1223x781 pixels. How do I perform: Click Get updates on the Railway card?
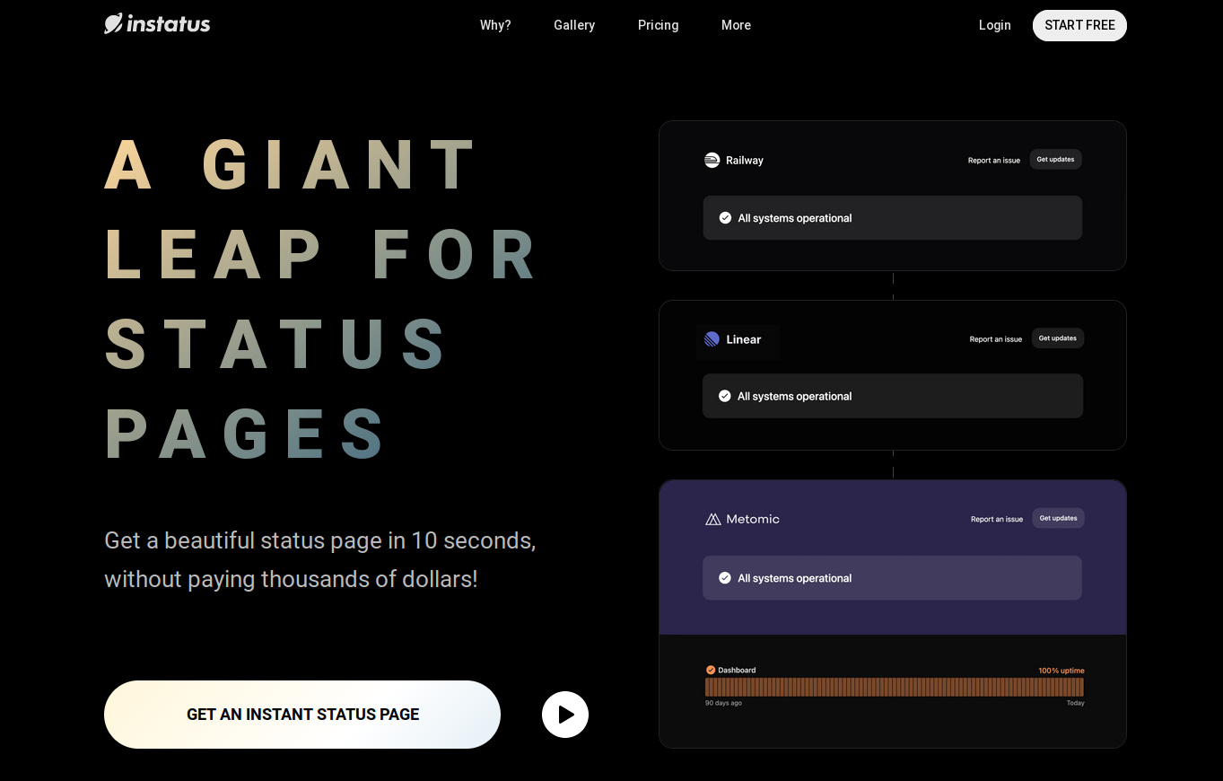pos(1055,159)
